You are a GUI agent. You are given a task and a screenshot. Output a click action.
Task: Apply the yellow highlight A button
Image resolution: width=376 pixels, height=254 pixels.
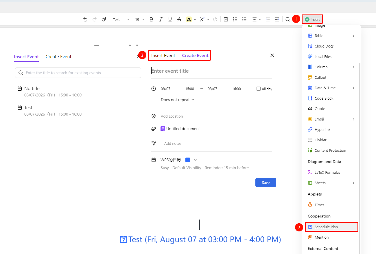pyautogui.click(x=189, y=19)
